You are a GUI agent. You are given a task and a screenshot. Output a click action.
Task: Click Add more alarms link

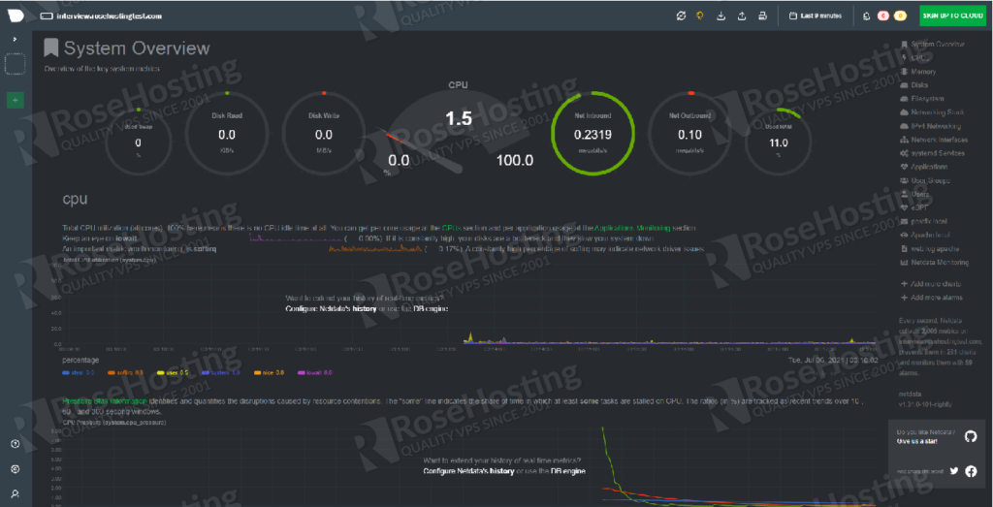[932, 298]
